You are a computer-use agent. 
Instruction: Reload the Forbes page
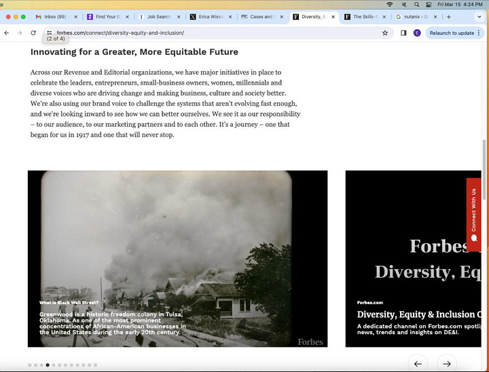pos(33,33)
